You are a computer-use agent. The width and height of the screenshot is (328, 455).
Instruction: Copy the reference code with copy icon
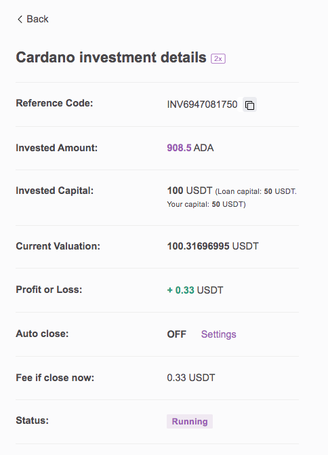pyautogui.click(x=249, y=104)
